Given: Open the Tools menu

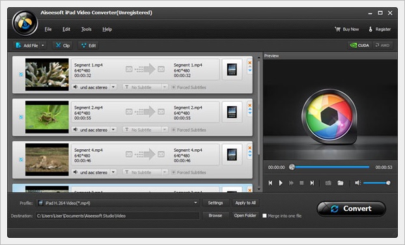Looking at the screenshot, I should click(x=86, y=29).
